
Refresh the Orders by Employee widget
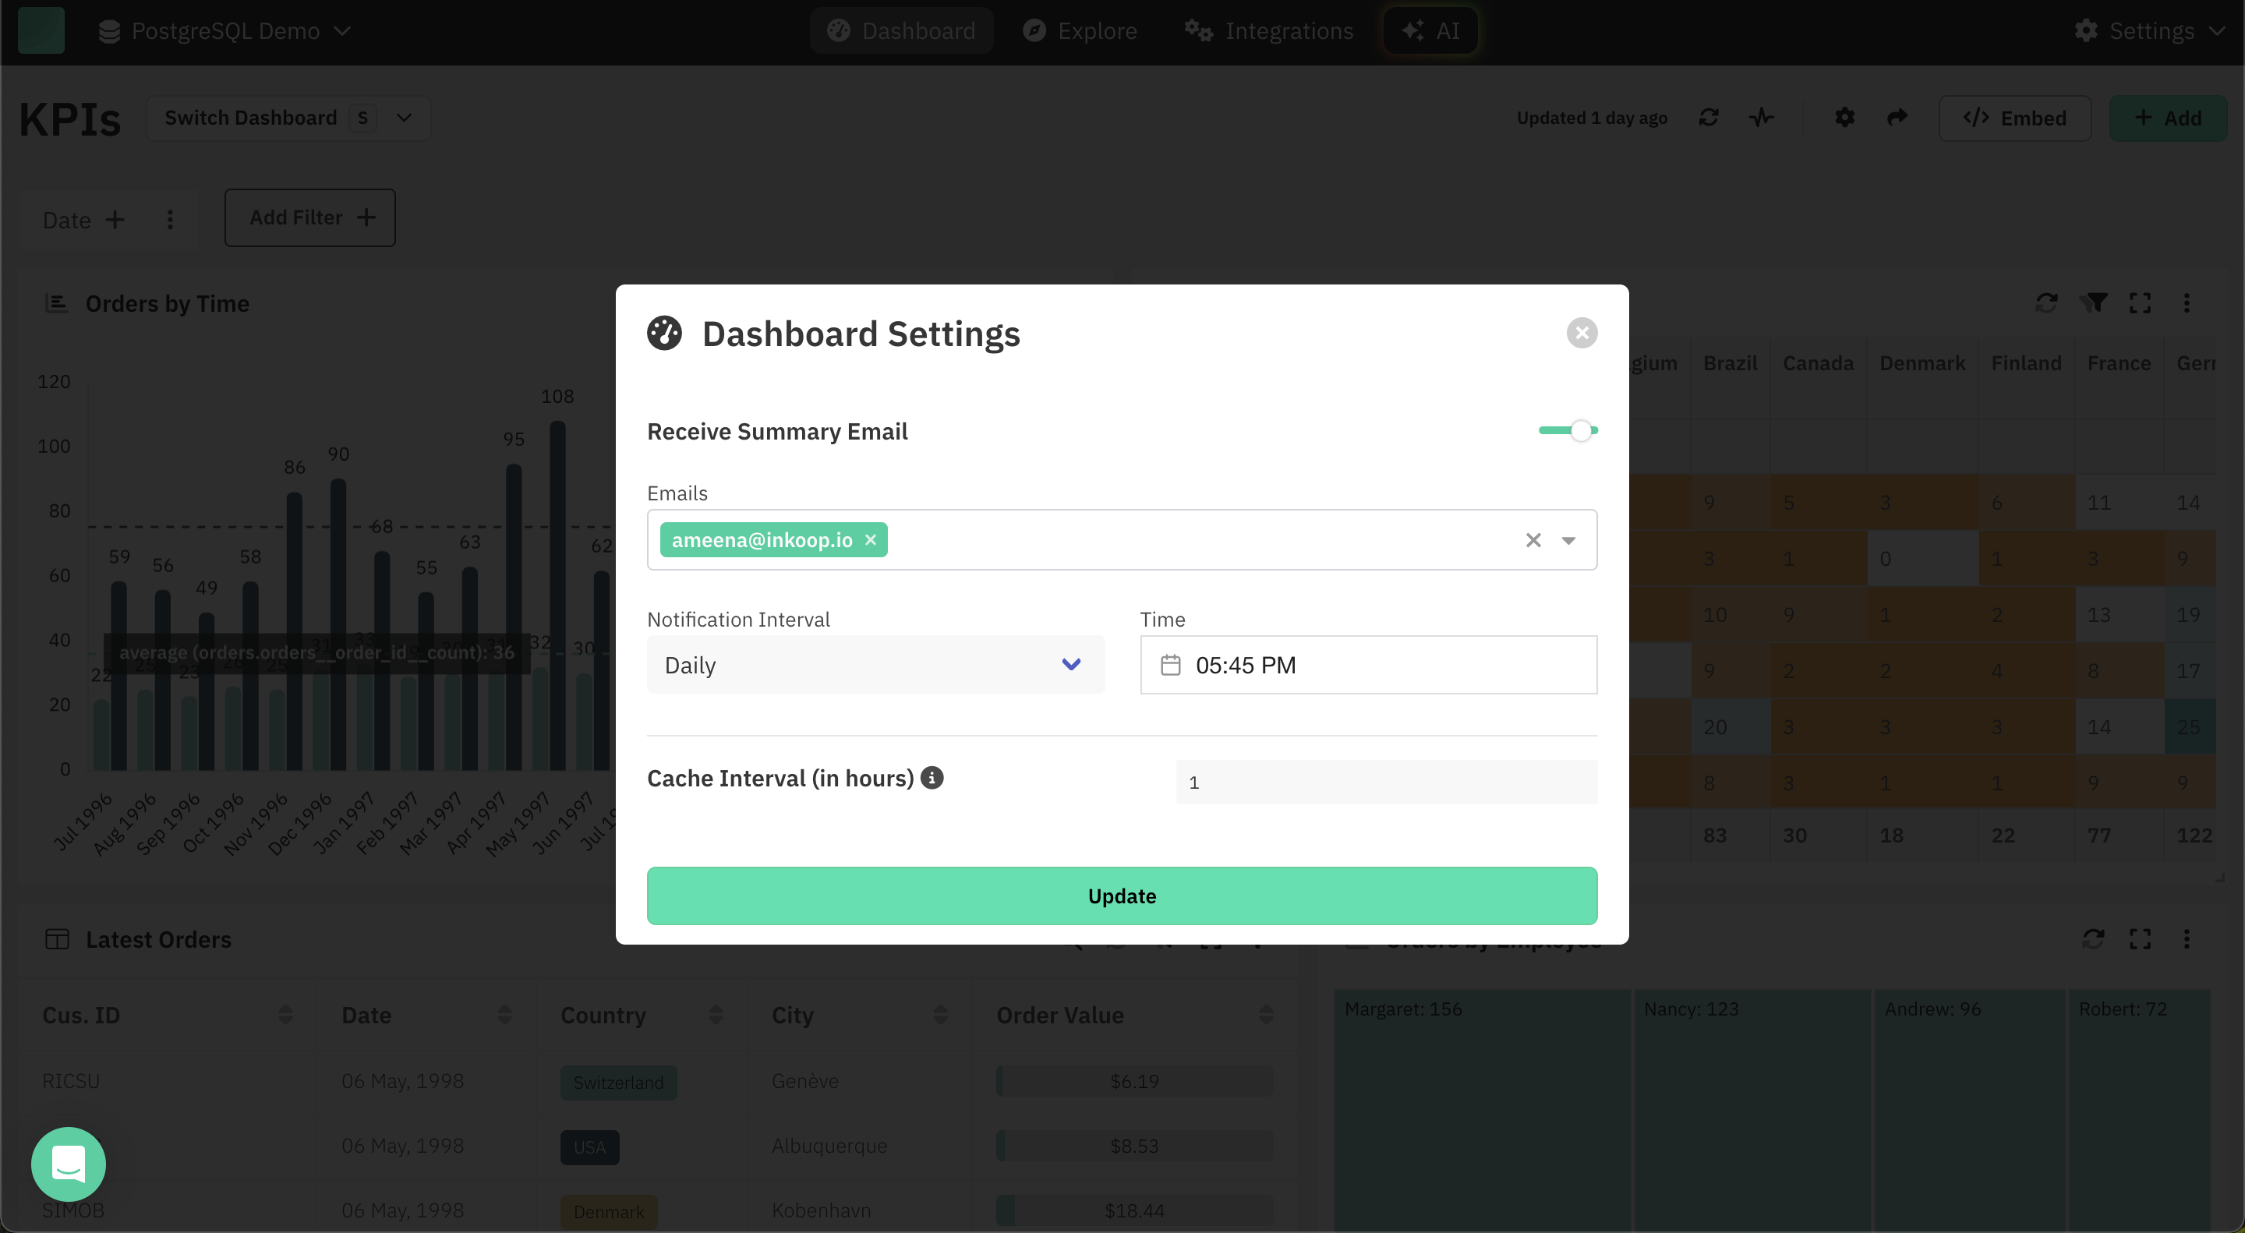click(2093, 938)
